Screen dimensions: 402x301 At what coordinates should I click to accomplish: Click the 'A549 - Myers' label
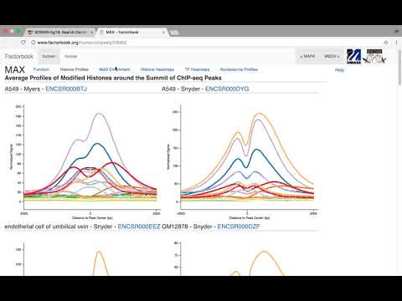click(23, 89)
